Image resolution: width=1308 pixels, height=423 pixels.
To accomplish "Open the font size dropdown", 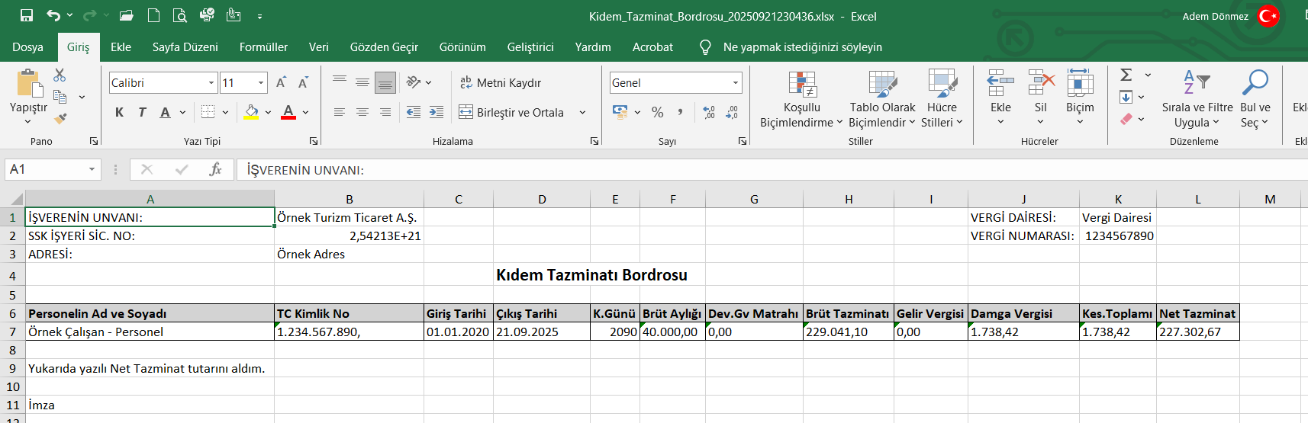I will coord(261,82).
